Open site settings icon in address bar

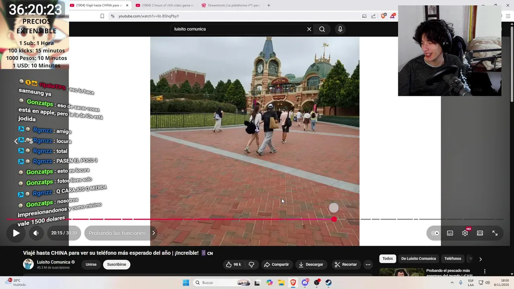(x=112, y=16)
